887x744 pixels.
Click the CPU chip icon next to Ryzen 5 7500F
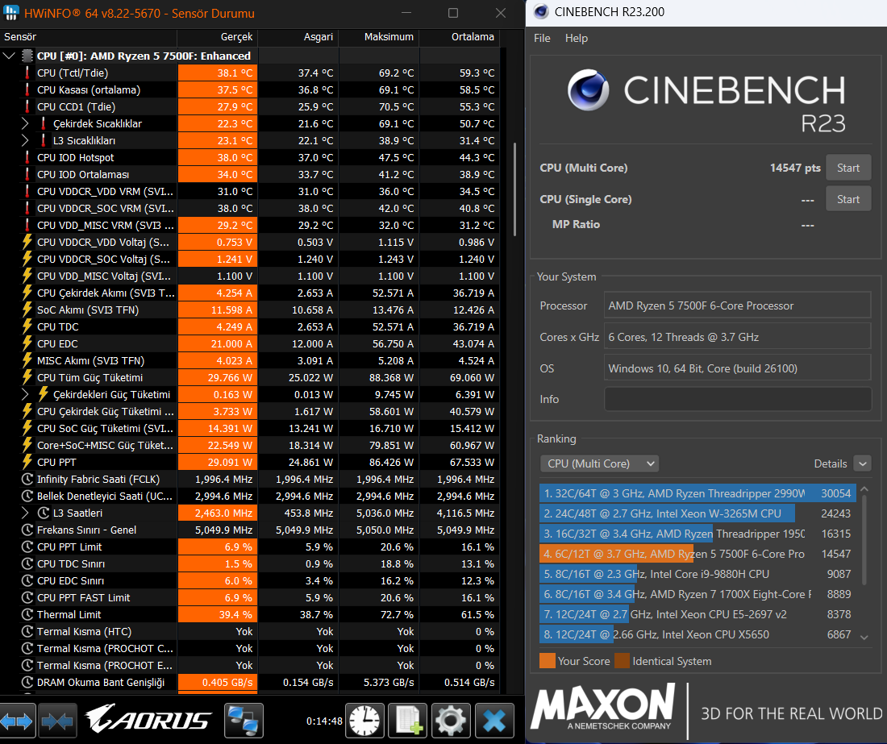coord(27,56)
